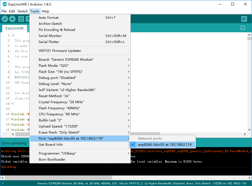Click the console horizontal scrollbar thumb
Image resolution: width=252 pixels, height=186 pixels.
(x=58, y=178)
